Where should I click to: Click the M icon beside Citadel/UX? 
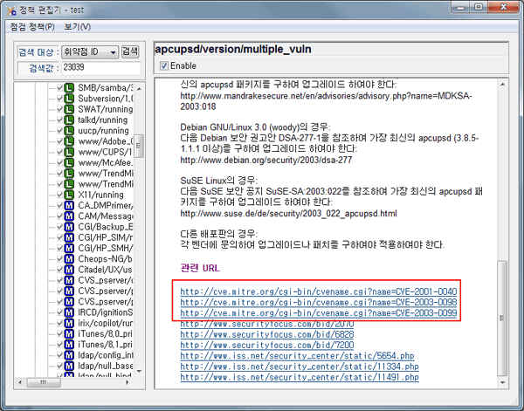pyautogui.click(x=69, y=270)
